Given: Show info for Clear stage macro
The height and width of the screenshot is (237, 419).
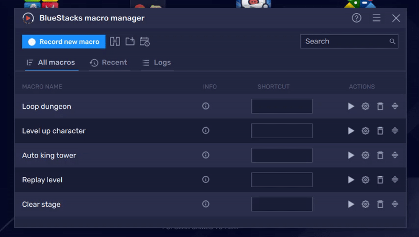Looking at the screenshot, I should 205,204.
